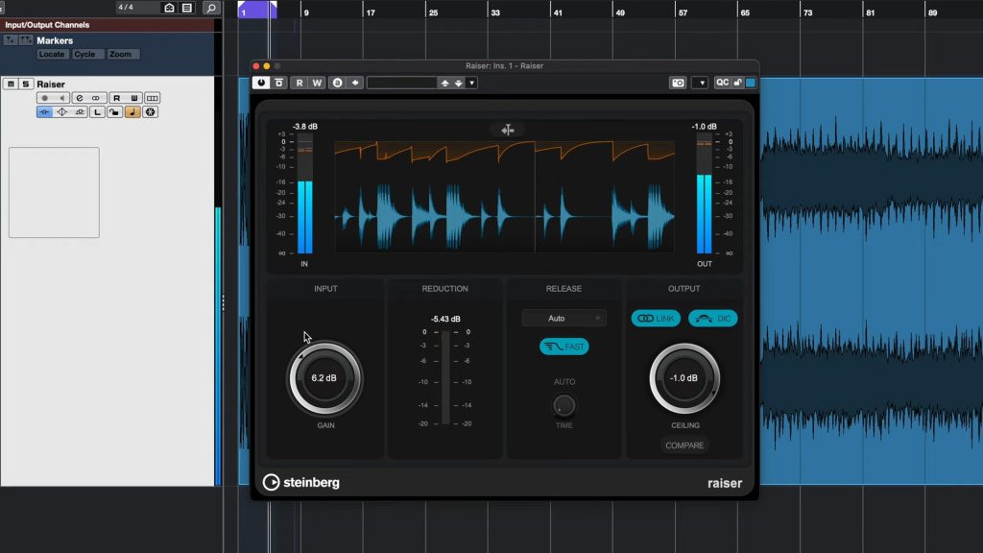Switch the Raiser track timebase with the note icon
Viewport: 983px width, 553px height.
pos(132,111)
